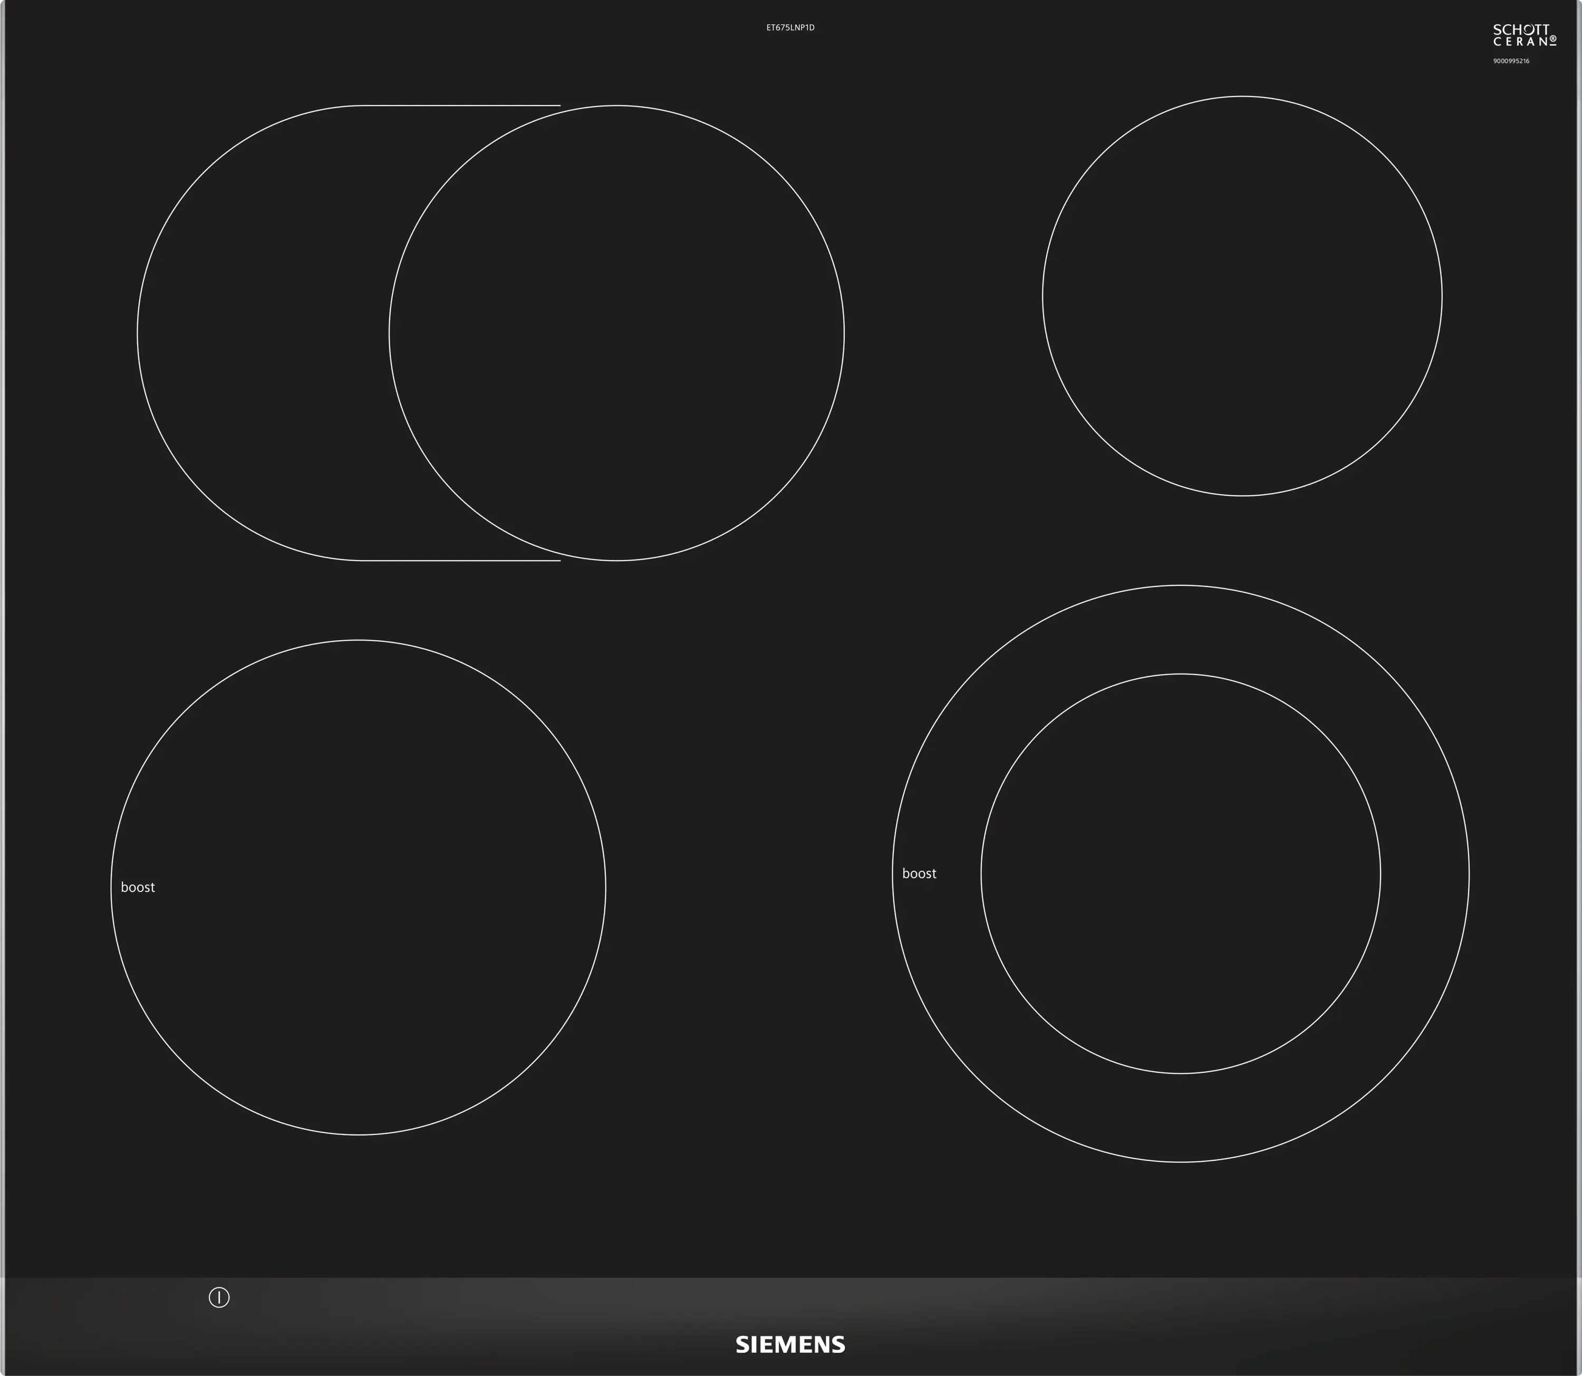Screen dimensions: 1582x1376
Task: Click boost label on dual-ring zone
Action: (919, 873)
